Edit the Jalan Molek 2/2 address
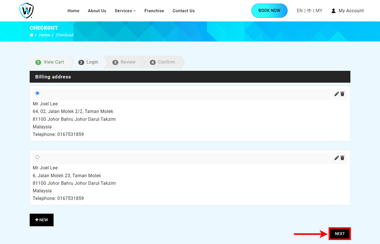380x244 pixels. click(x=337, y=94)
